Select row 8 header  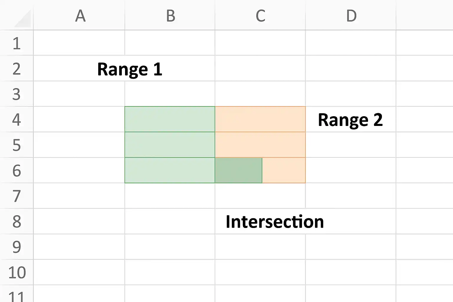click(17, 221)
